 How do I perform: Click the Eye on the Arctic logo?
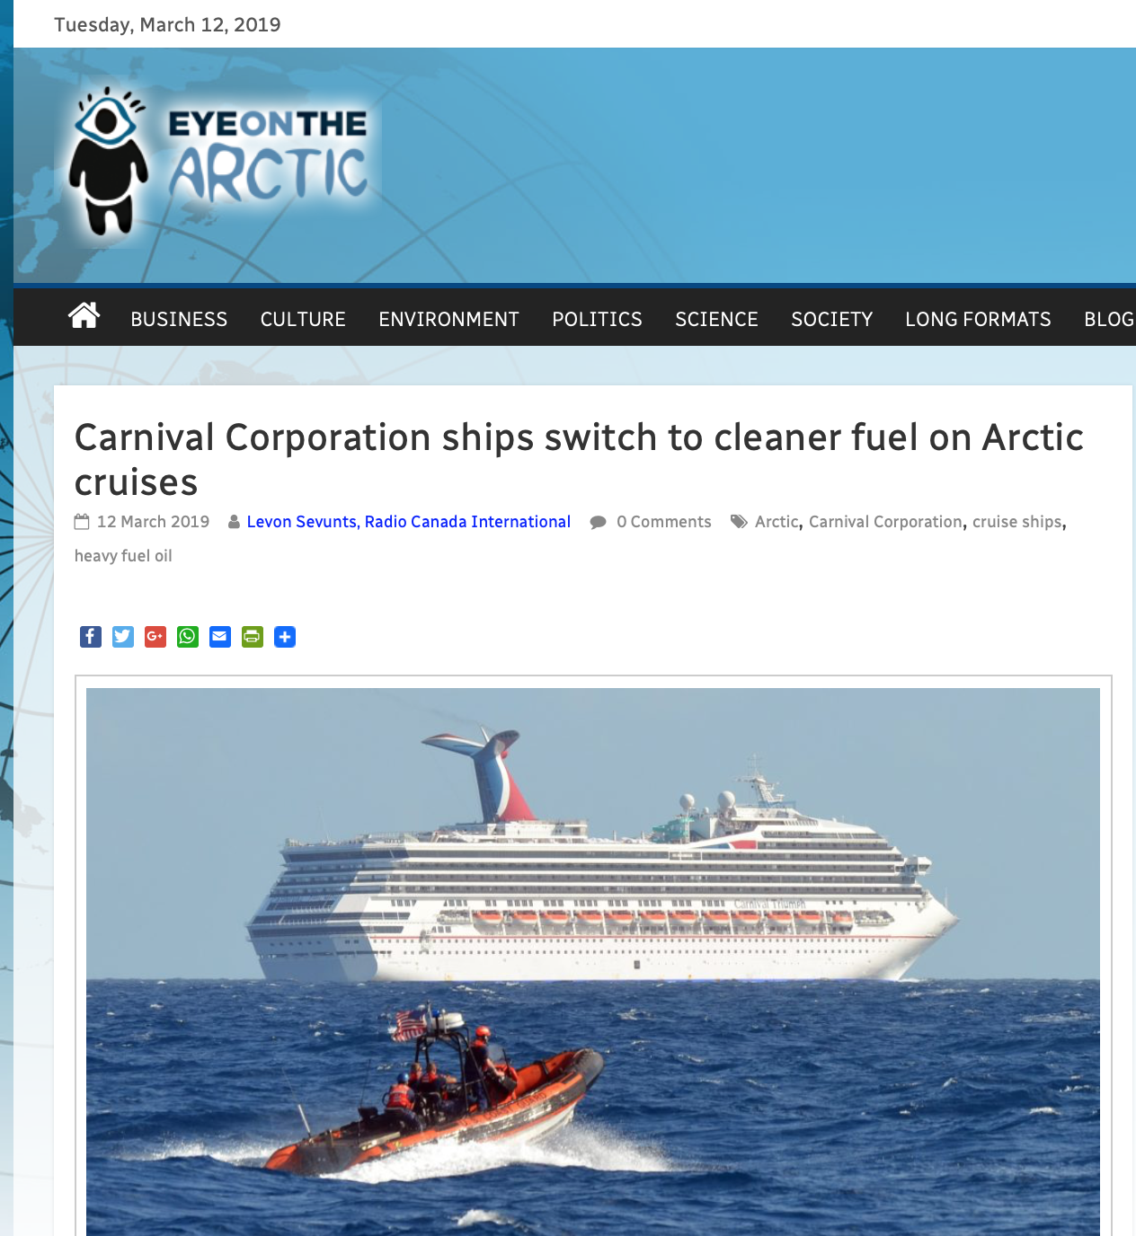pyautogui.click(x=220, y=163)
